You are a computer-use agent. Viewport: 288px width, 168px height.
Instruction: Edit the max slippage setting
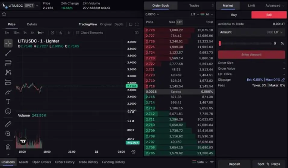[x=283, y=80]
